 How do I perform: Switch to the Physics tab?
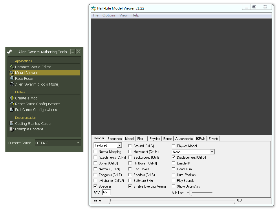(155, 139)
